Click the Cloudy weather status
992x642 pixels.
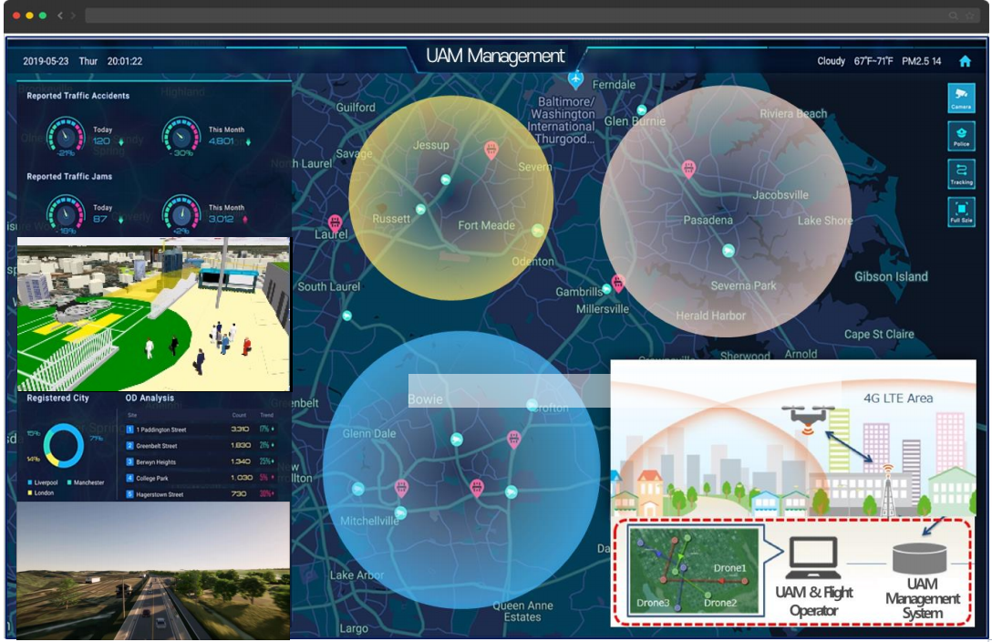831,61
